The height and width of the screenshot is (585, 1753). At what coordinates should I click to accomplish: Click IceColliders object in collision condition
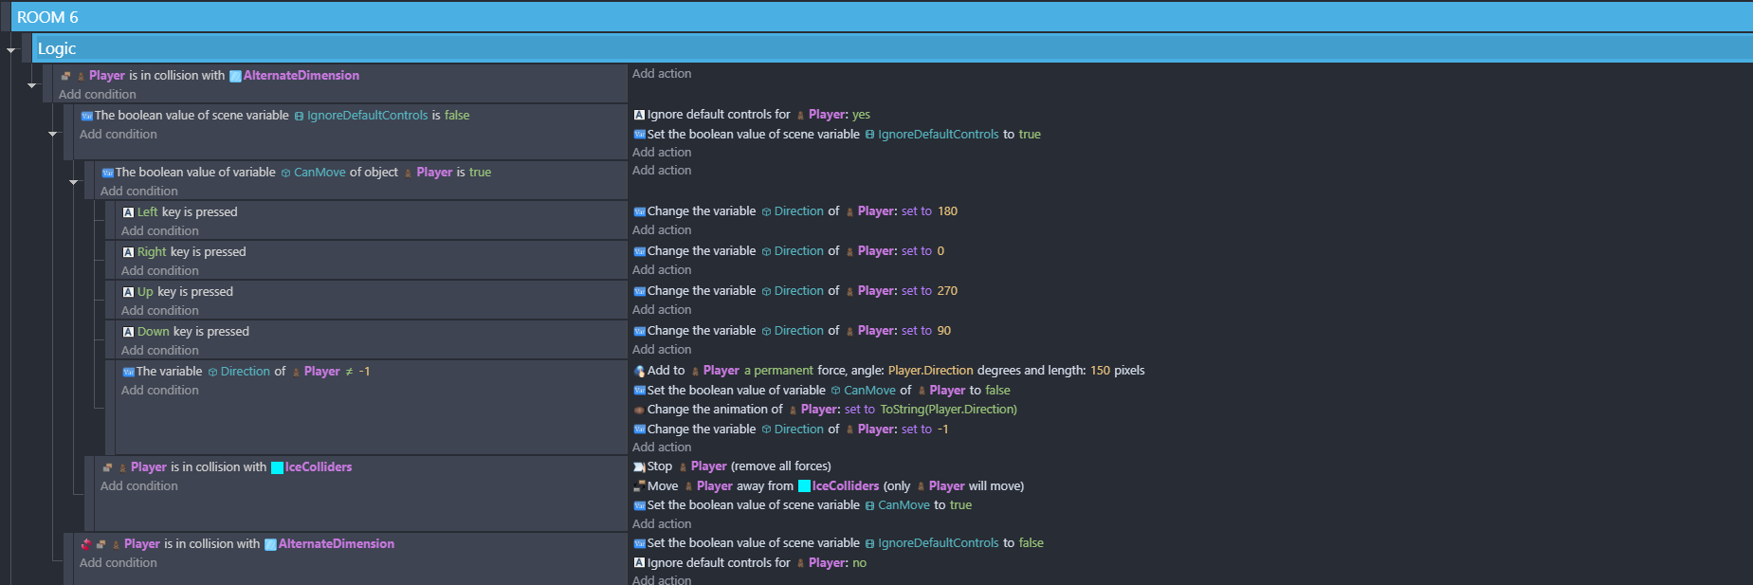click(319, 467)
